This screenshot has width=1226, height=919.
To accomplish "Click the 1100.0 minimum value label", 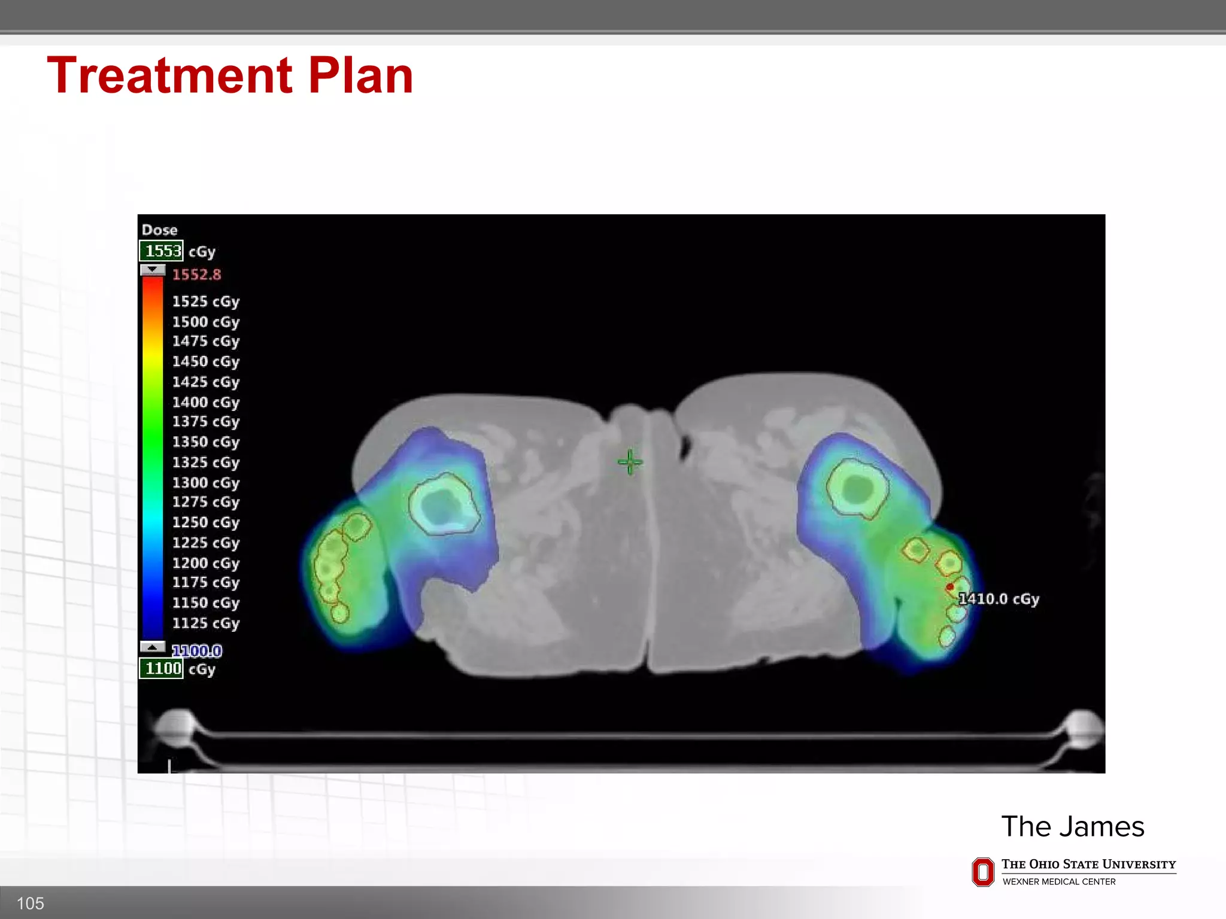I will point(196,650).
